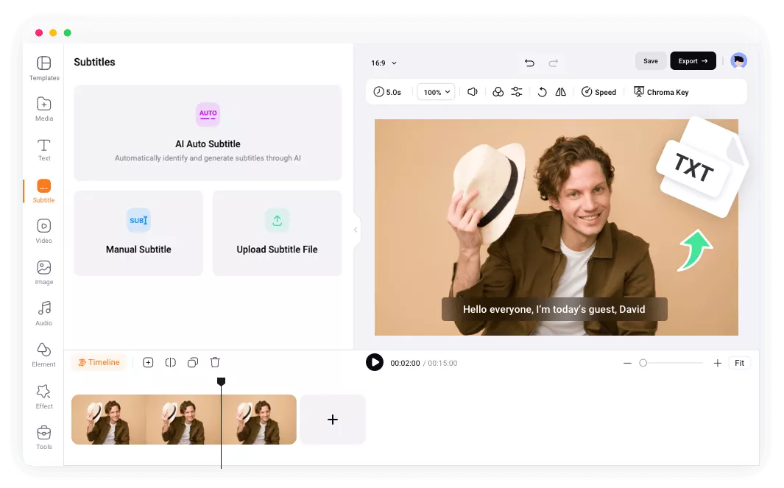Toggle the Timeline view button
This screenshot has height=488, width=784.
pos(99,362)
